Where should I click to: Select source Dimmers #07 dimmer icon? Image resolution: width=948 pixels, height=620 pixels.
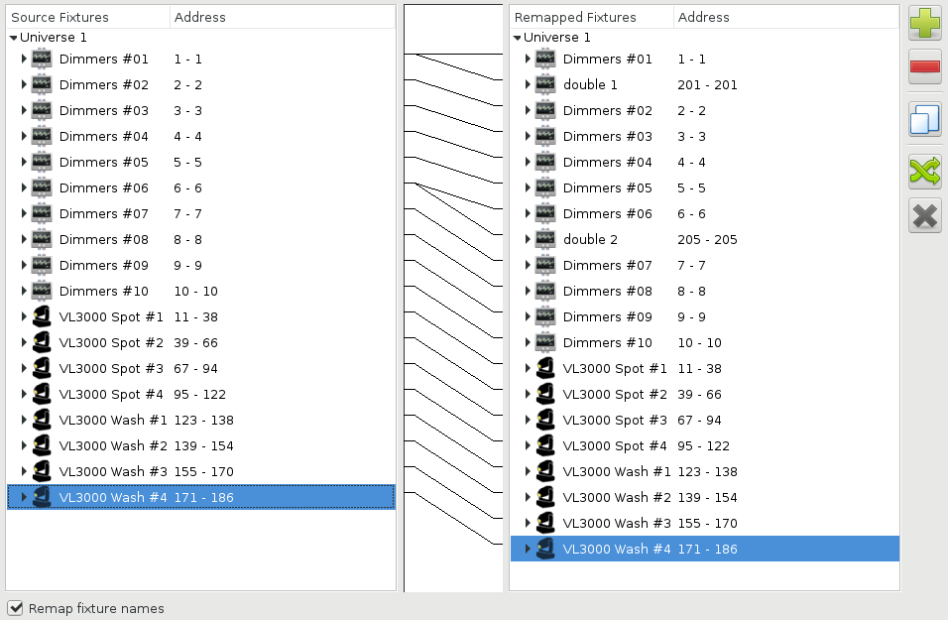click(x=42, y=213)
